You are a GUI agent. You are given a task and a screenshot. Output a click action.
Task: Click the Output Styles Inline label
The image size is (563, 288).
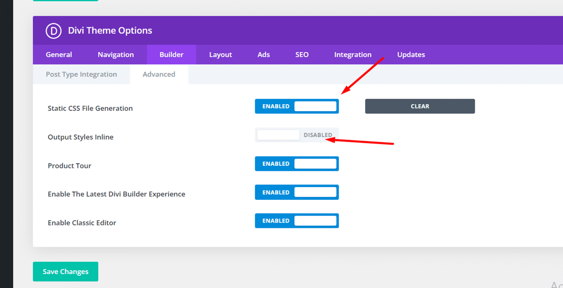click(81, 137)
